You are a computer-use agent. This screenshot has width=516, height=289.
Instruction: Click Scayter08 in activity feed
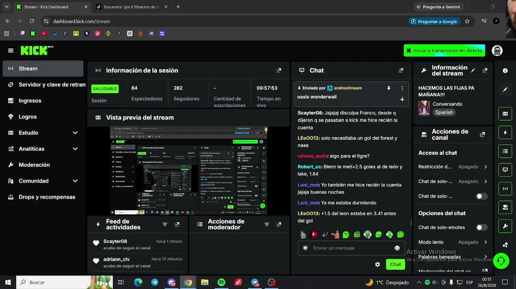(x=115, y=241)
